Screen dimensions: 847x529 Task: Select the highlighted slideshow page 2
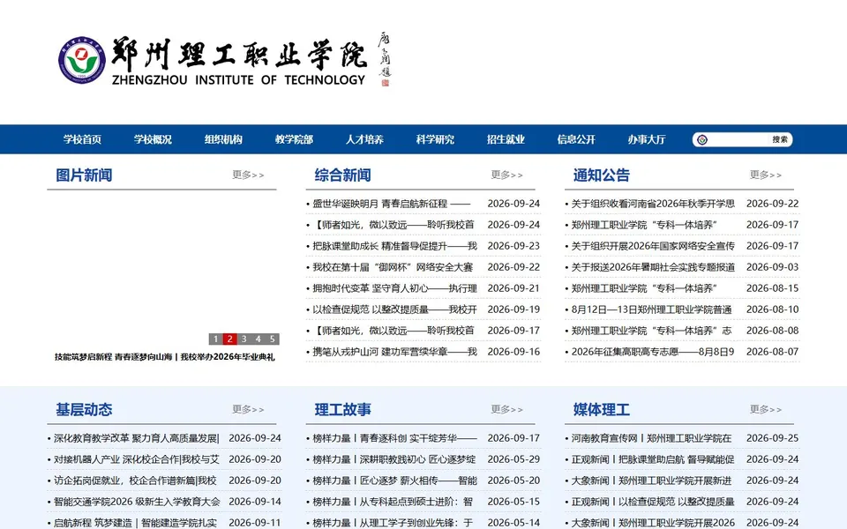pyautogui.click(x=229, y=339)
